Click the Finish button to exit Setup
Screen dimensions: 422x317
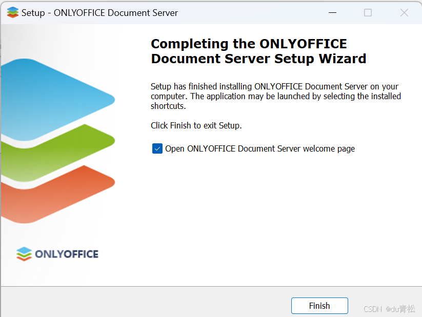(x=319, y=306)
